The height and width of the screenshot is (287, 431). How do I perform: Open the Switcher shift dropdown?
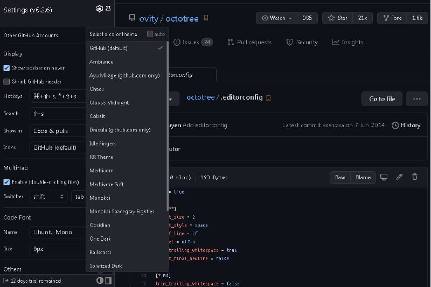48,197
